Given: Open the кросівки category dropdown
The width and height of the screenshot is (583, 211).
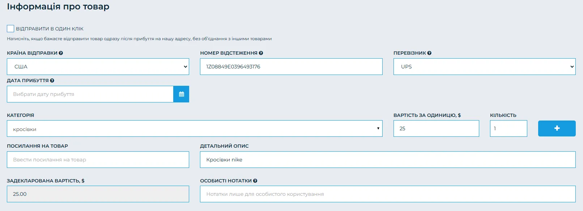Looking at the screenshot, I should 194,129.
